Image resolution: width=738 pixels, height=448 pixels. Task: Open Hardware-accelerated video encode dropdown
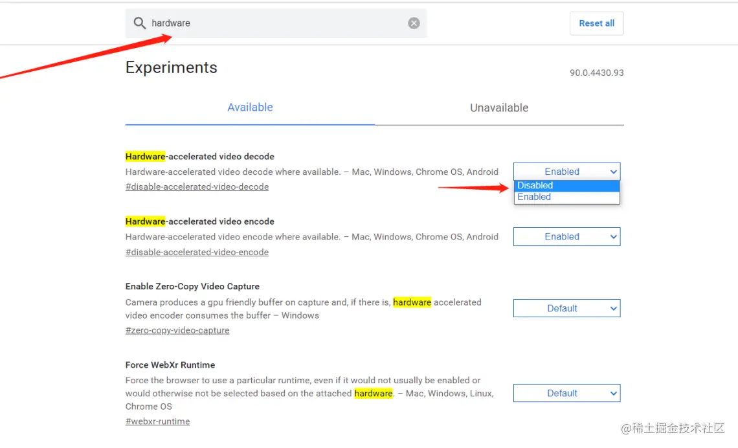(566, 237)
